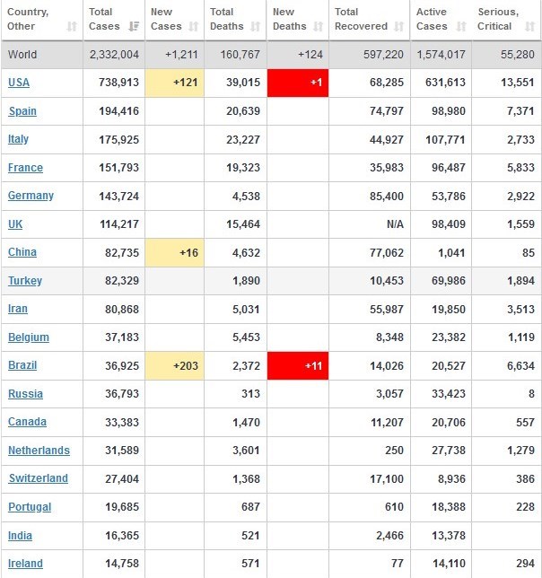This screenshot has height=578, width=542.
Task: Click the yellow +203 New Cases cell
Action: (176, 365)
